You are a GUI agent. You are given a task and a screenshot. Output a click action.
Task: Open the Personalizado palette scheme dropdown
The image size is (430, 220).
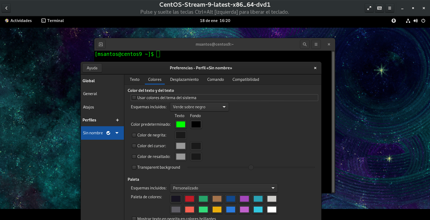click(x=224, y=188)
